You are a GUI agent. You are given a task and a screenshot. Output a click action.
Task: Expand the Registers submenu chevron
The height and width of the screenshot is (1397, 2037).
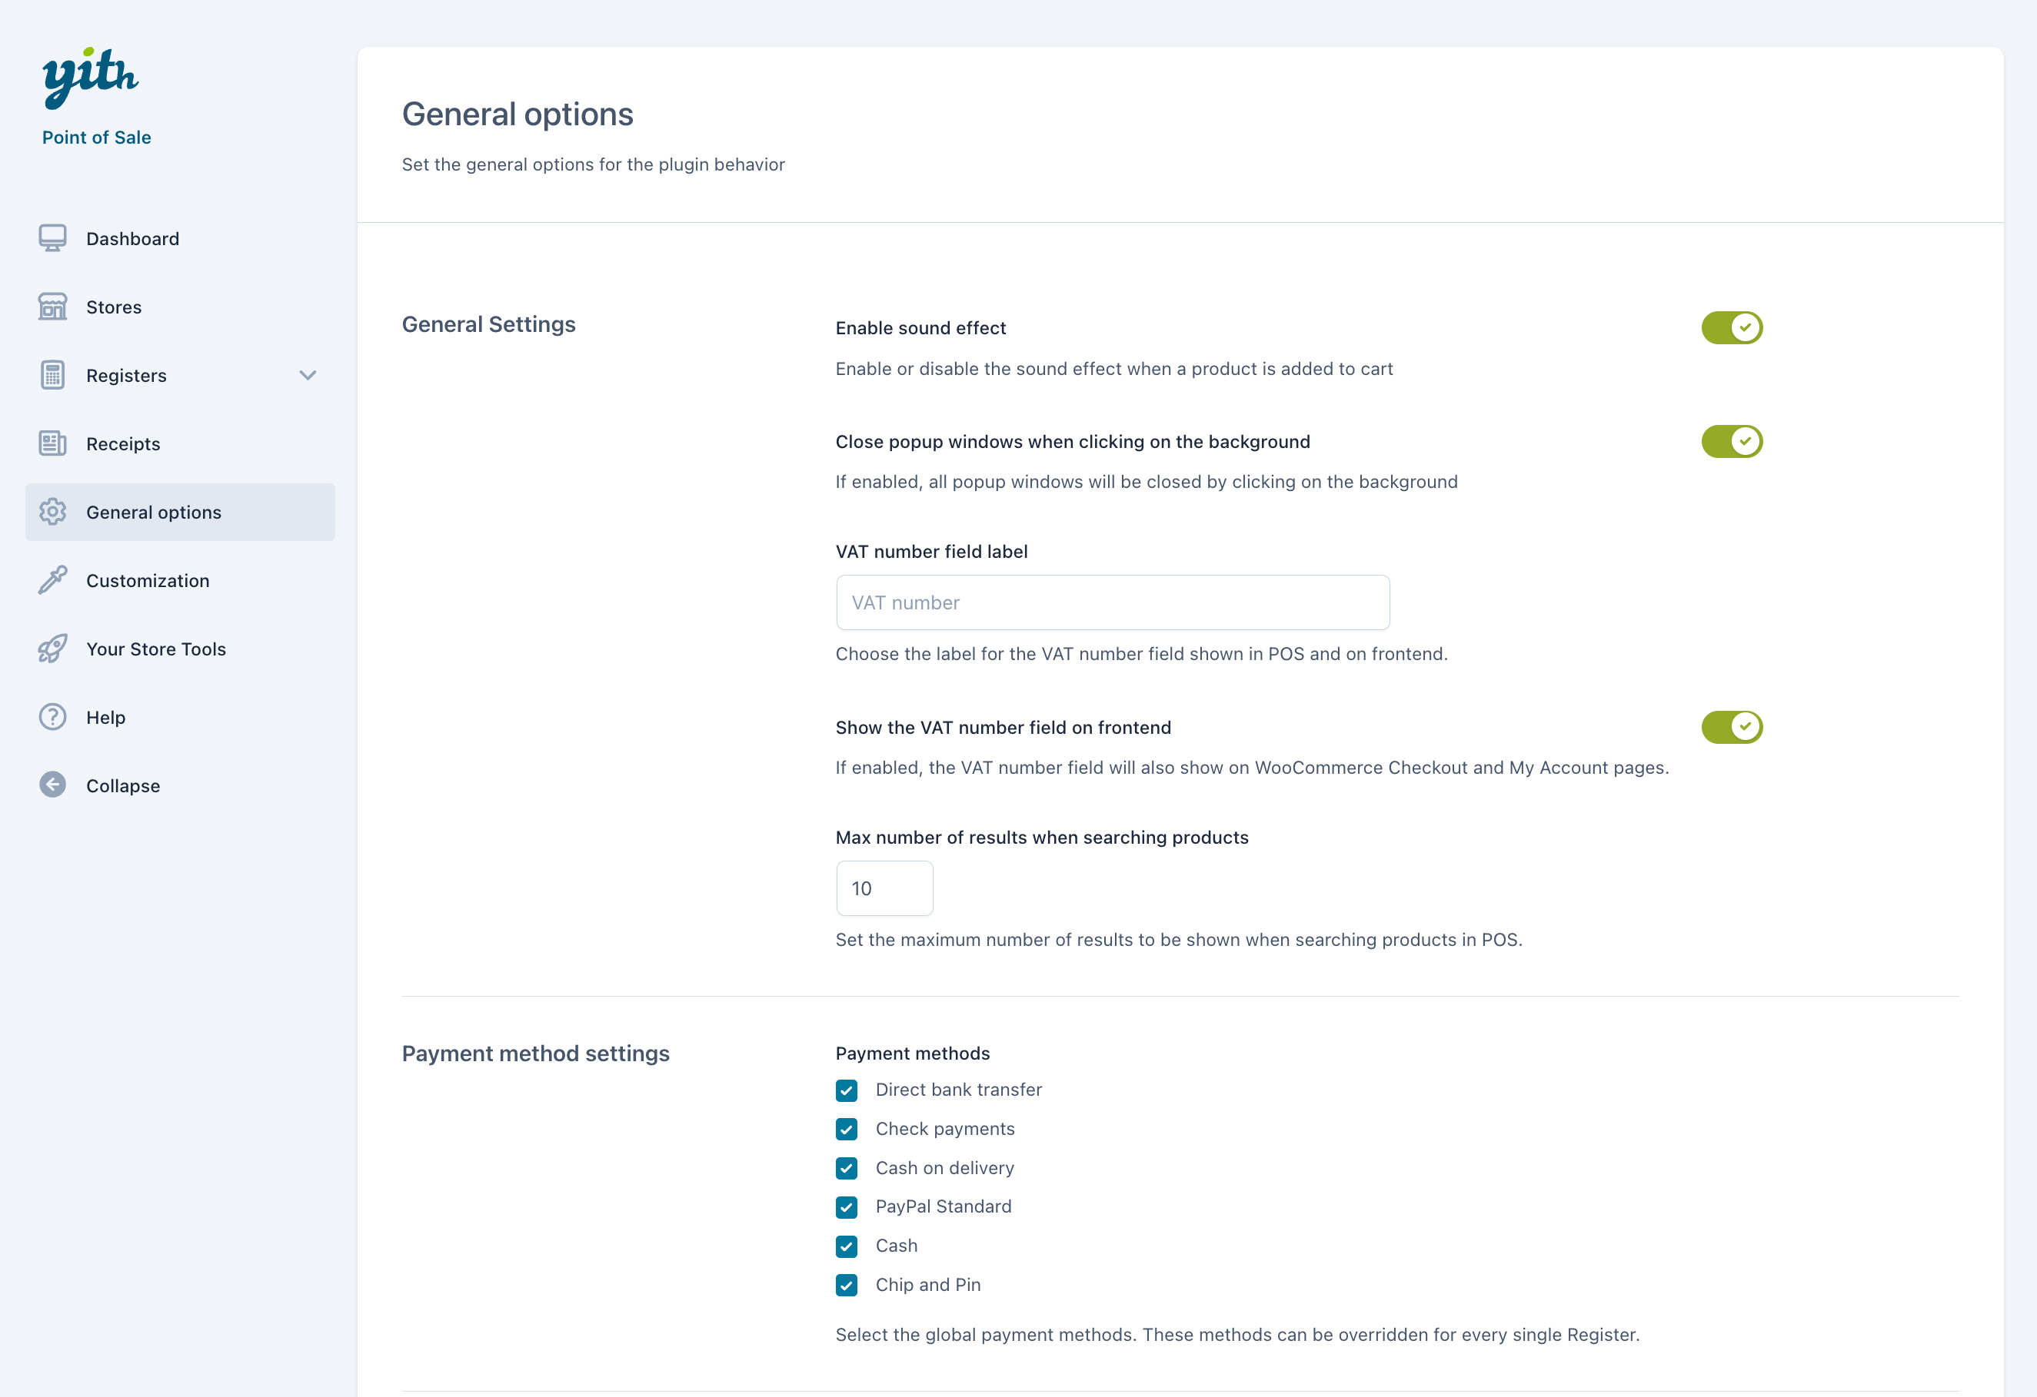[x=308, y=375]
